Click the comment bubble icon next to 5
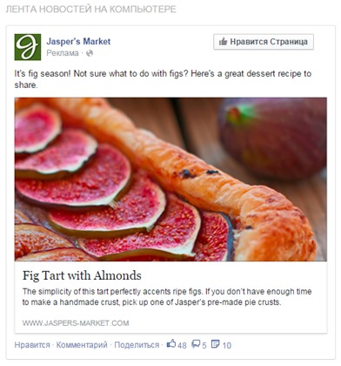This screenshot has width=341, height=366. pos(196,344)
